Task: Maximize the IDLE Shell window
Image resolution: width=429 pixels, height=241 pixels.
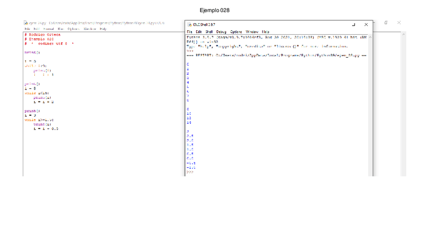Action: point(354,25)
